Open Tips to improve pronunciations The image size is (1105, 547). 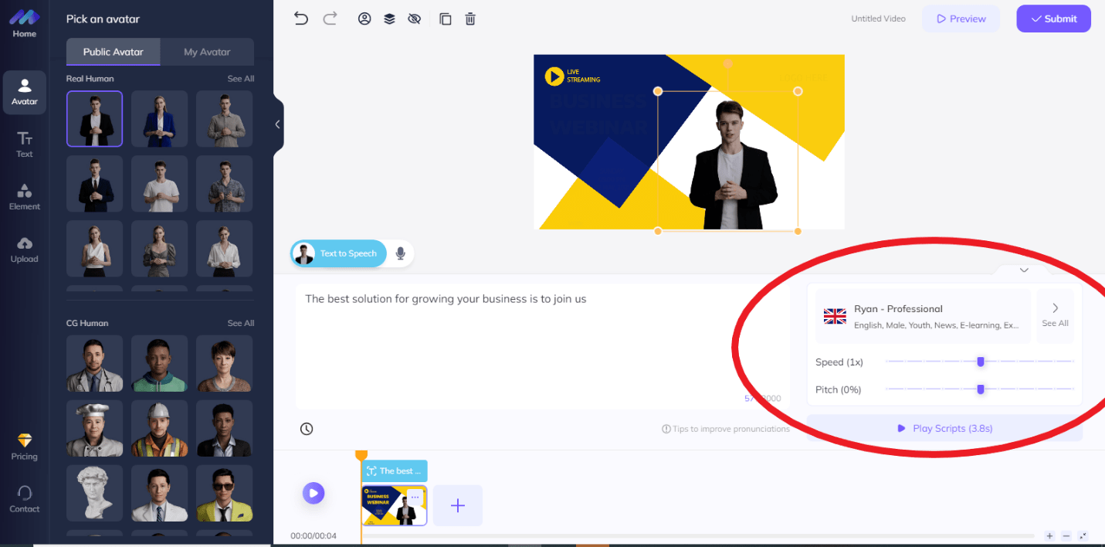(x=726, y=429)
